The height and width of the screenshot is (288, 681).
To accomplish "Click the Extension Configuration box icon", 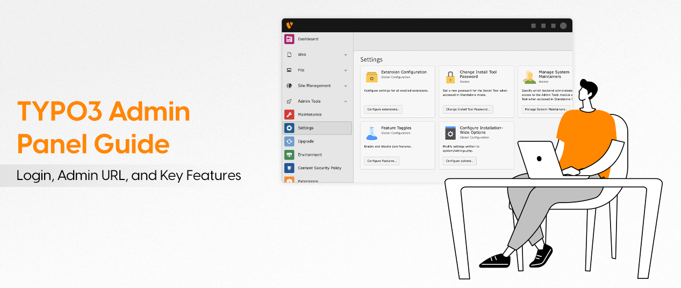I will click(371, 77).
